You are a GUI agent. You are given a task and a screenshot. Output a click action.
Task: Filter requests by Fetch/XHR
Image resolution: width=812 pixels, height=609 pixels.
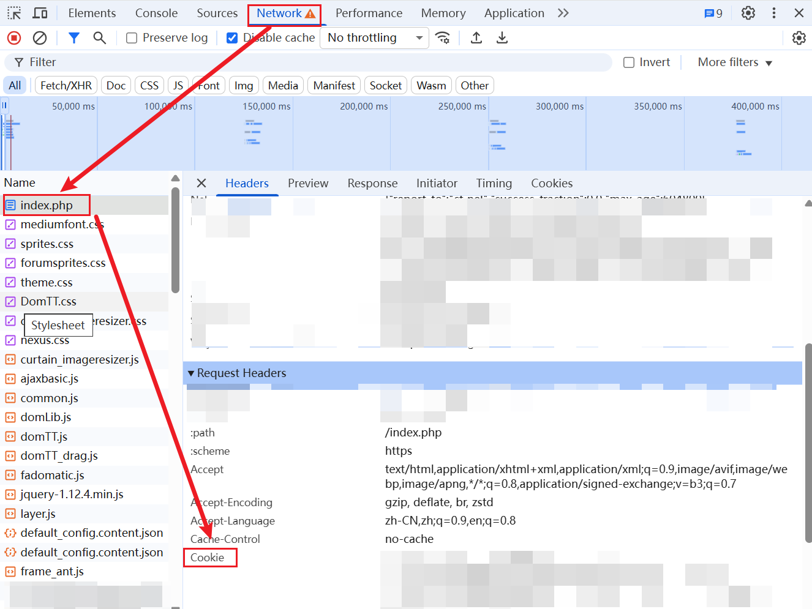pyautogui.click(x=66, y=86)
